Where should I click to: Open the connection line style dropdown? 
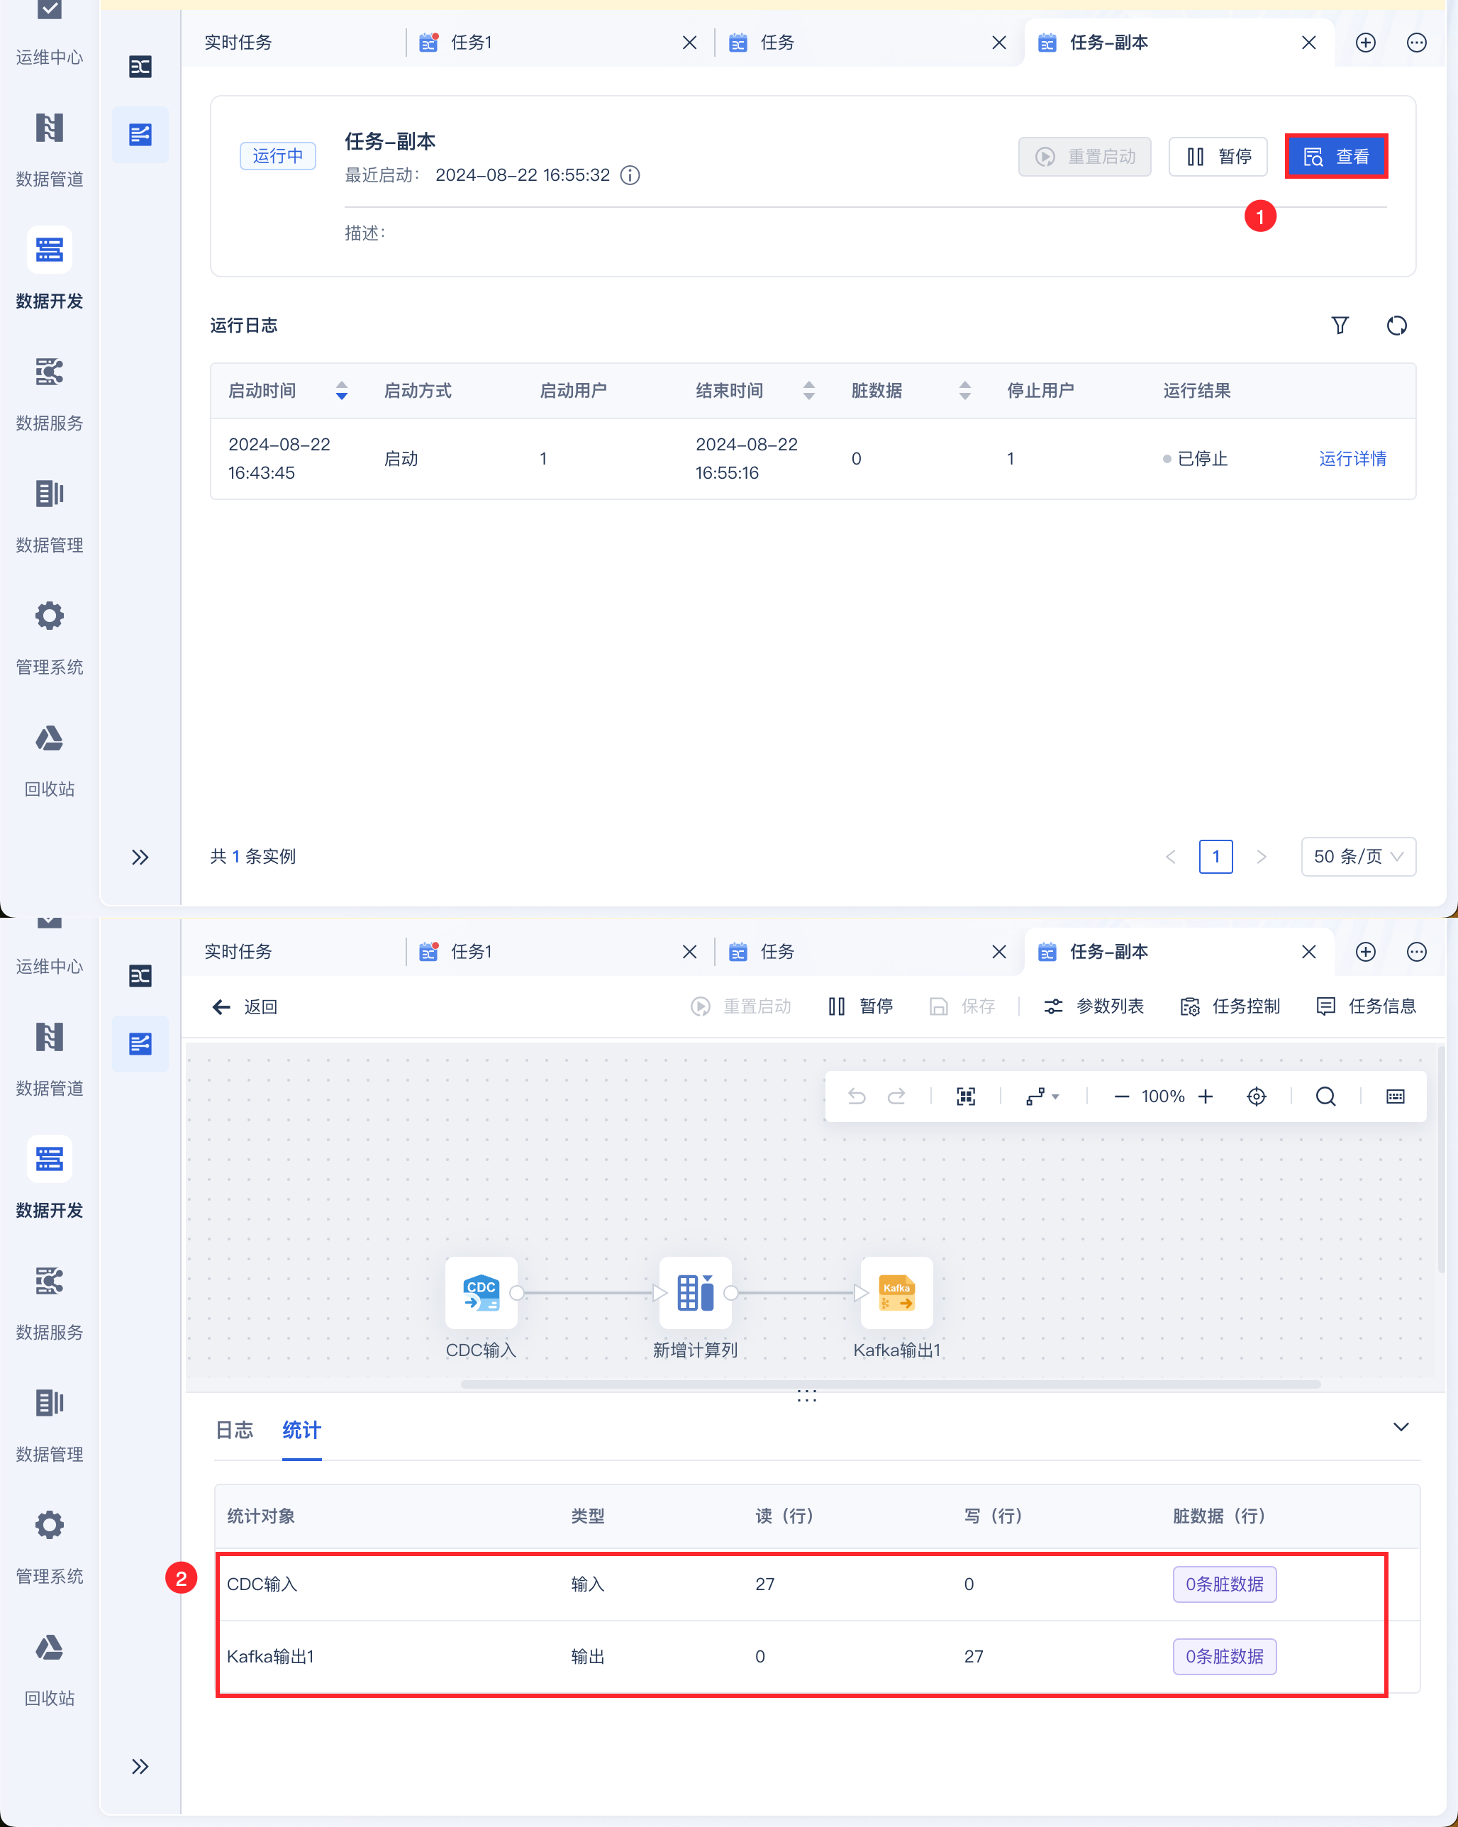tap(1043, 1096)
